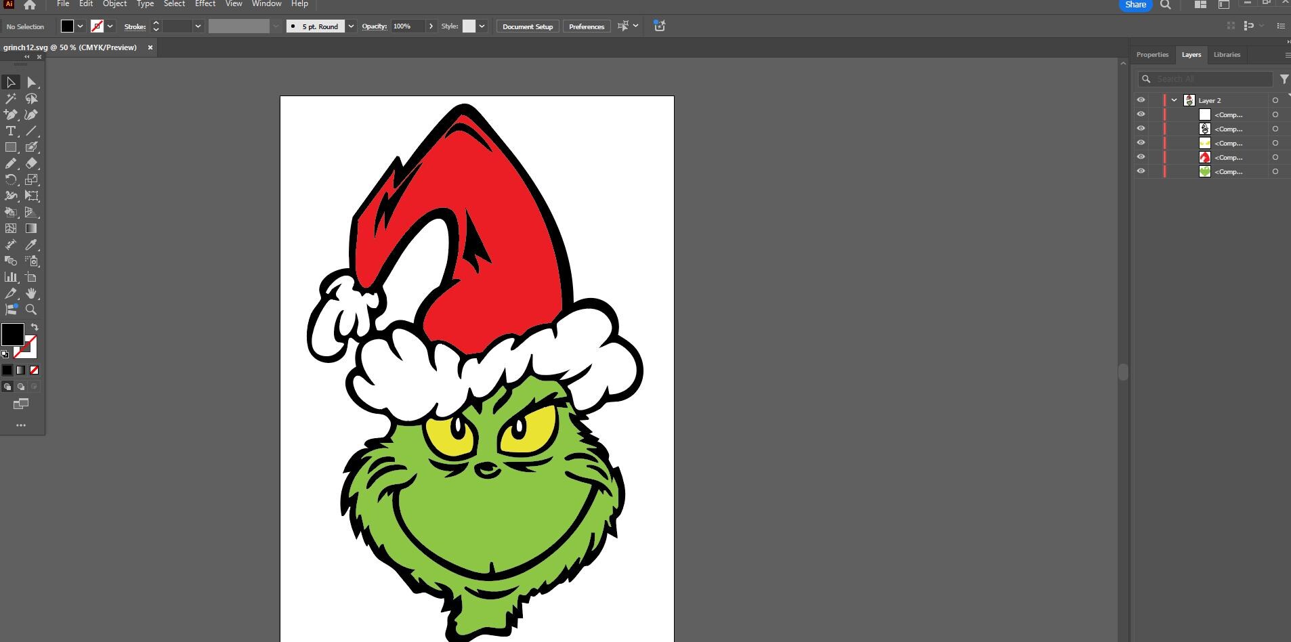
Task: Pick the Eraser tool
Action: [x=30, y=163]
